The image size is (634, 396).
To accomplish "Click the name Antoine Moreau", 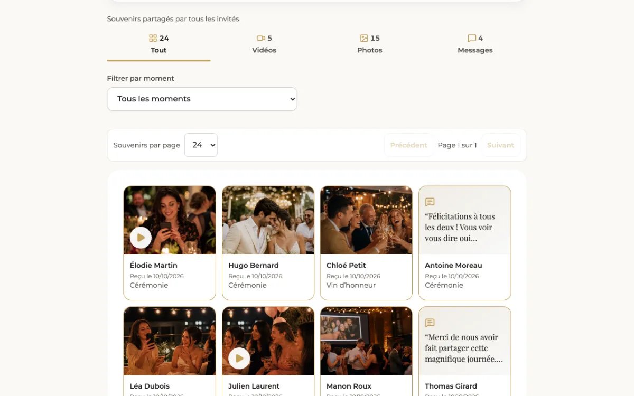I will (454, 266).
